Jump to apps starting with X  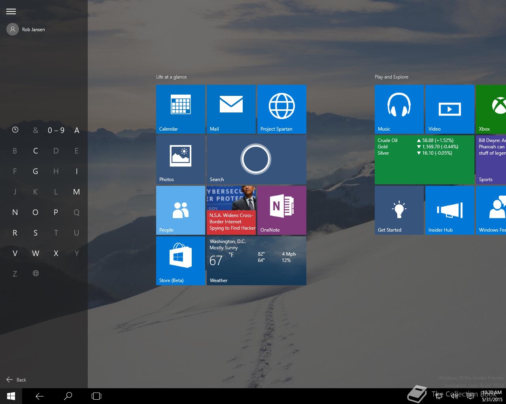(x=56, y=253)
